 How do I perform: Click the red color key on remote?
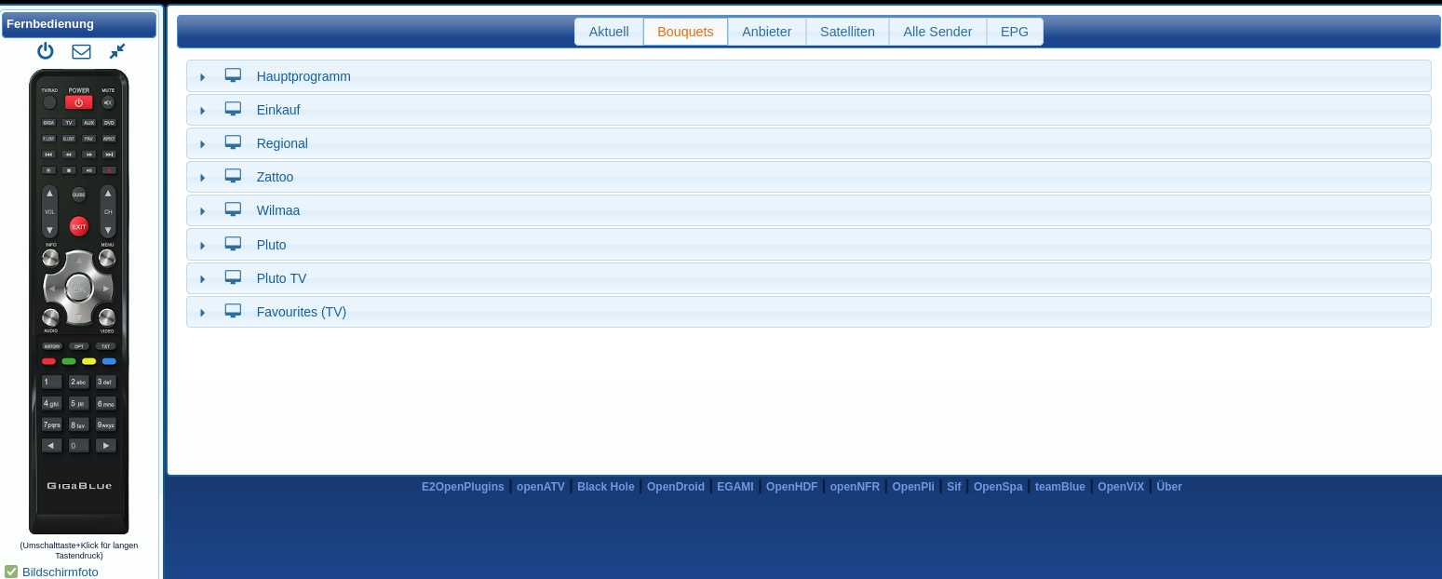point(48,361)
